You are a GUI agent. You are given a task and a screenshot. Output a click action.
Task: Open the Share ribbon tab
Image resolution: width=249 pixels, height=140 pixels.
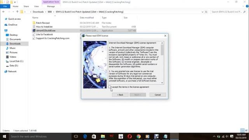[x=26, y=6]
